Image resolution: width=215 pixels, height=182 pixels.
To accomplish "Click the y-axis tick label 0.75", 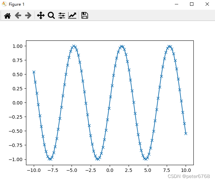I will (x=18, y=60).
